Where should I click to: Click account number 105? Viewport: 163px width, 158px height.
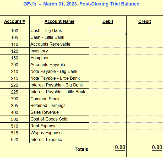(15, 37)
